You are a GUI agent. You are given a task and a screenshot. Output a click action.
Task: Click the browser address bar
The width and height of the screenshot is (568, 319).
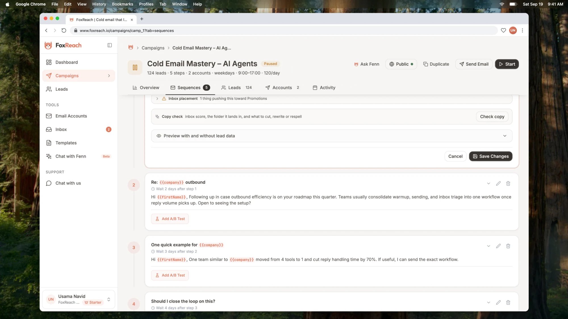pyautogui.click(x=284, y=30)
